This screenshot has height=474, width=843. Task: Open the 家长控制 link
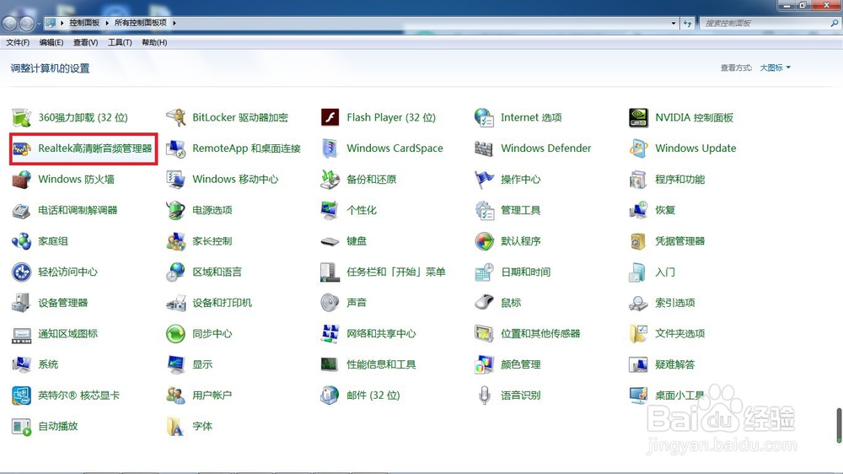212,241
